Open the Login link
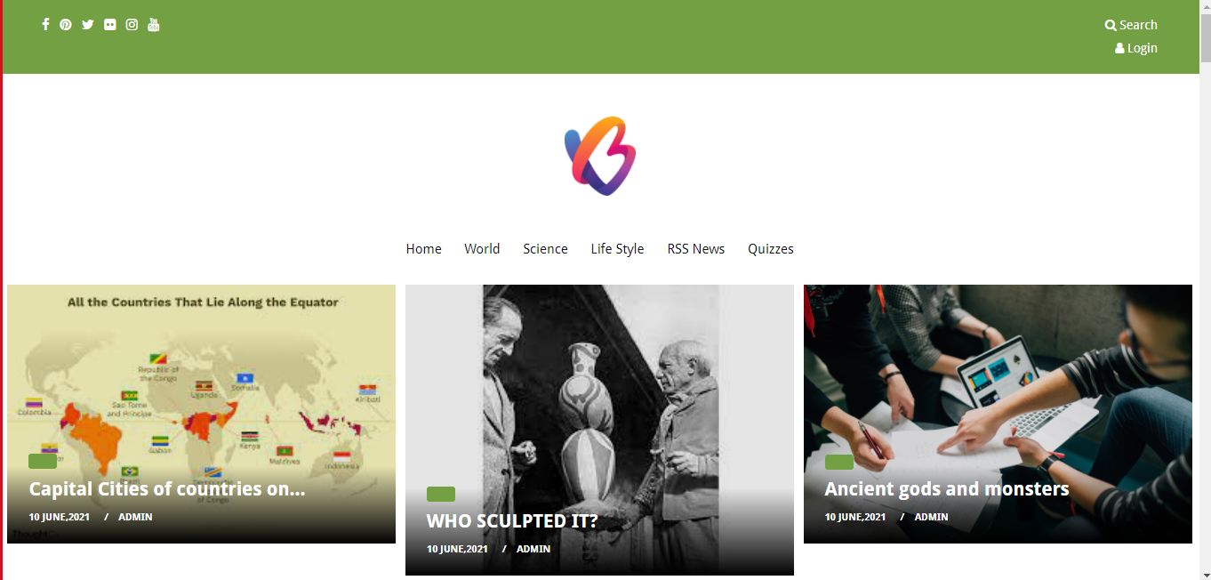 coord(1136,48)
